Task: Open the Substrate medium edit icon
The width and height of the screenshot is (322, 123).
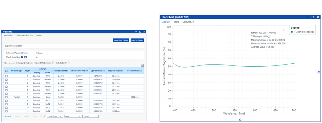Action: pos(69,63)
